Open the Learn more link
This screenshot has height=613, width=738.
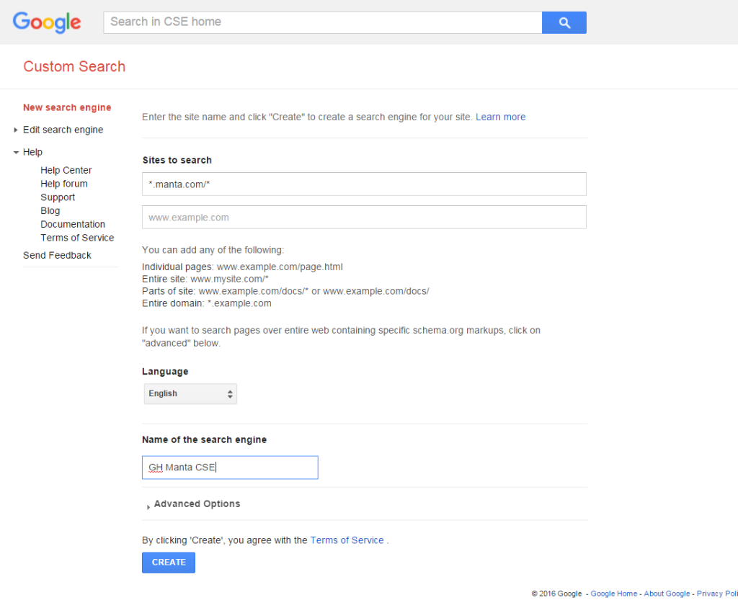pyautogui.click(x=500, y=117)
